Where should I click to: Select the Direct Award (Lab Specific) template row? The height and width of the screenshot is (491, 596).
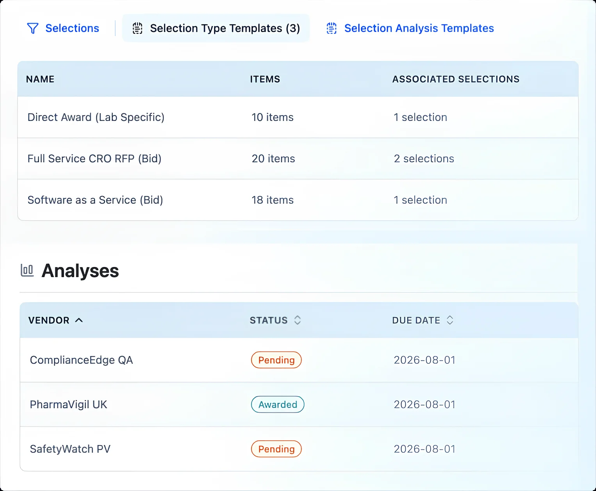coord(96,117)
